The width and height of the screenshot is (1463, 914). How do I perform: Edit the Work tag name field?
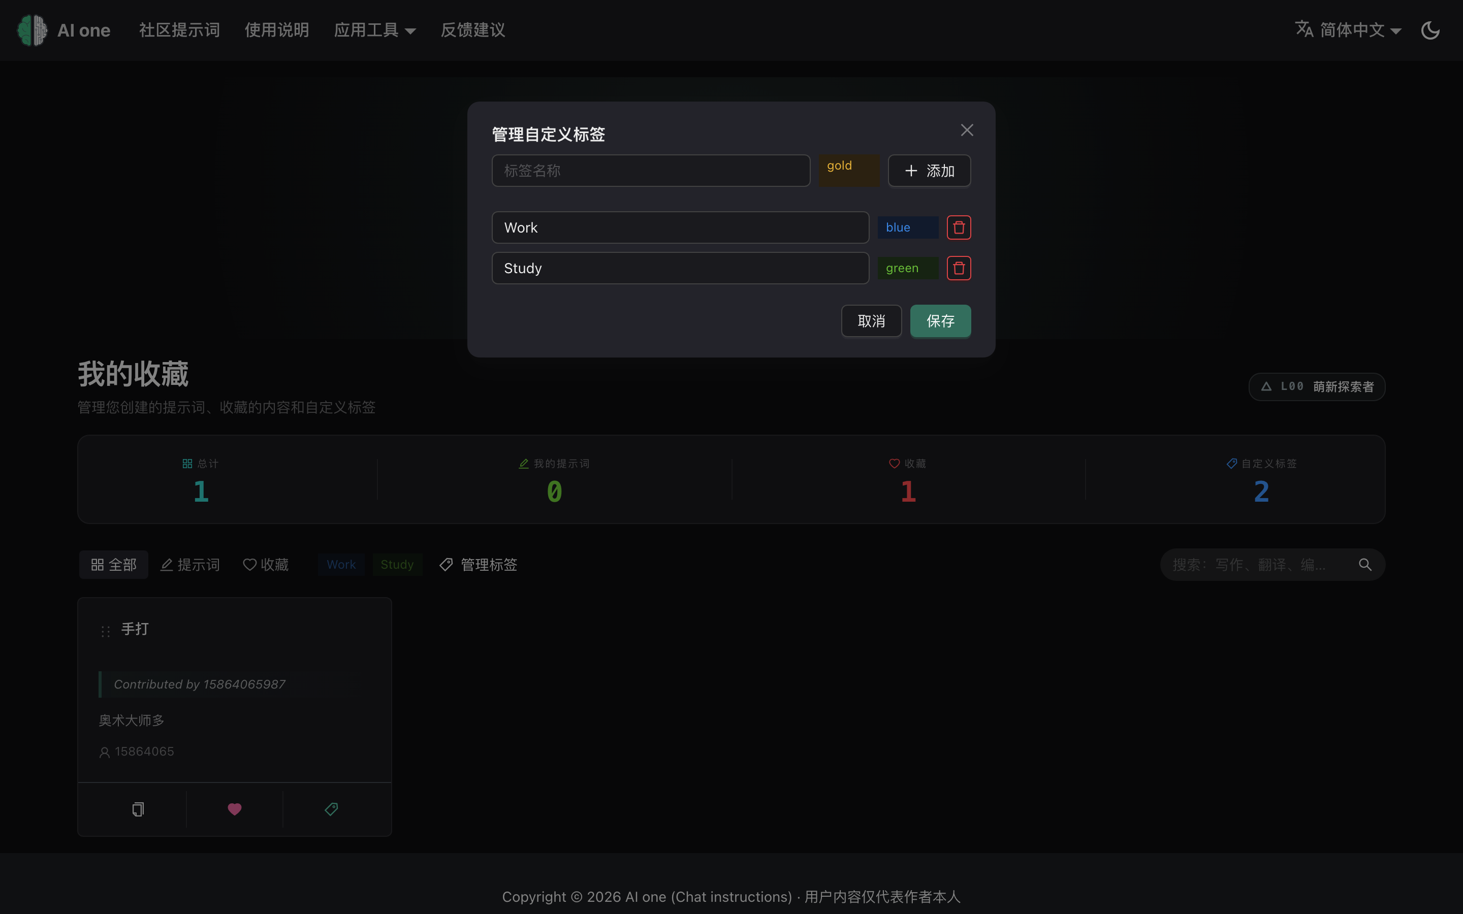tap(680, 227)
